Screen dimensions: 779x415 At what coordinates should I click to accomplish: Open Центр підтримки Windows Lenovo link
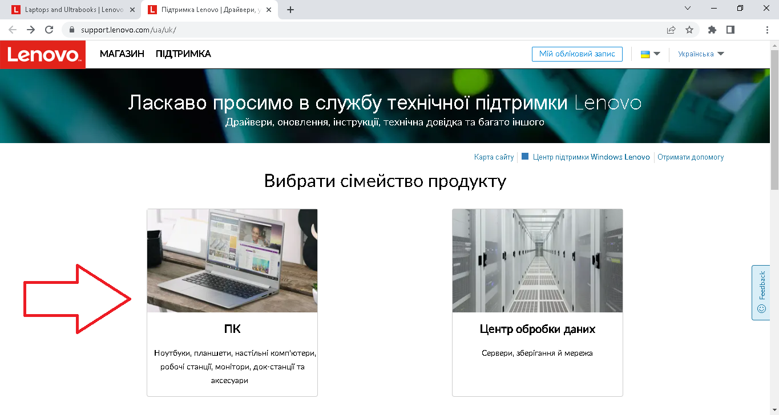pyautogui.click(x=591, y=157)
